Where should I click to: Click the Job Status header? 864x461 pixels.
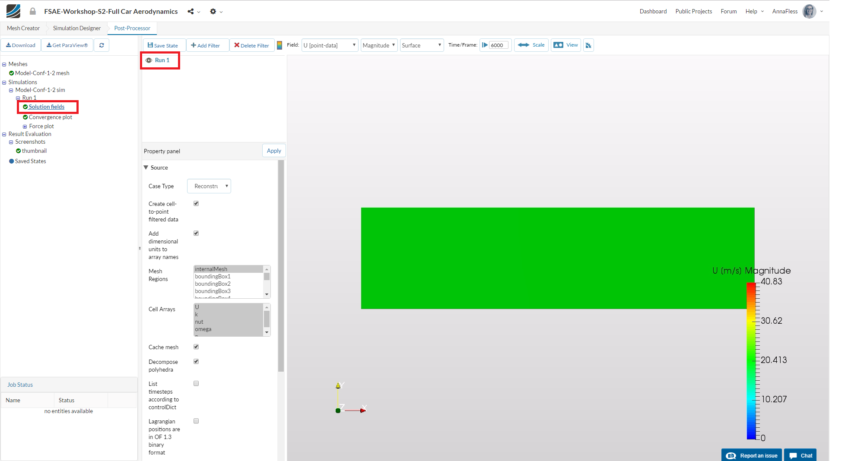(x=69, y=385)
